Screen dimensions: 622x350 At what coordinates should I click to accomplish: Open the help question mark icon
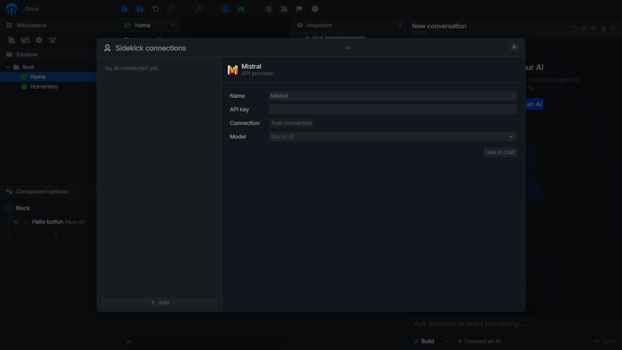[x=315, y=9]
